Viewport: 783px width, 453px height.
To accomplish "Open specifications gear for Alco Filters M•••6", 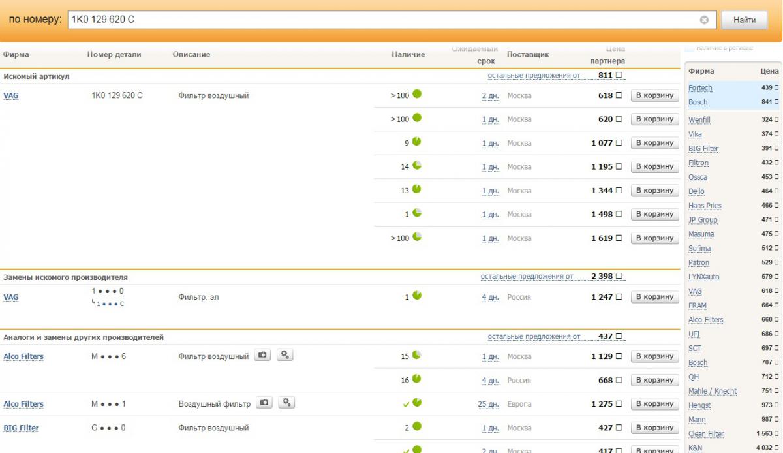I will (x=285, y=355).
